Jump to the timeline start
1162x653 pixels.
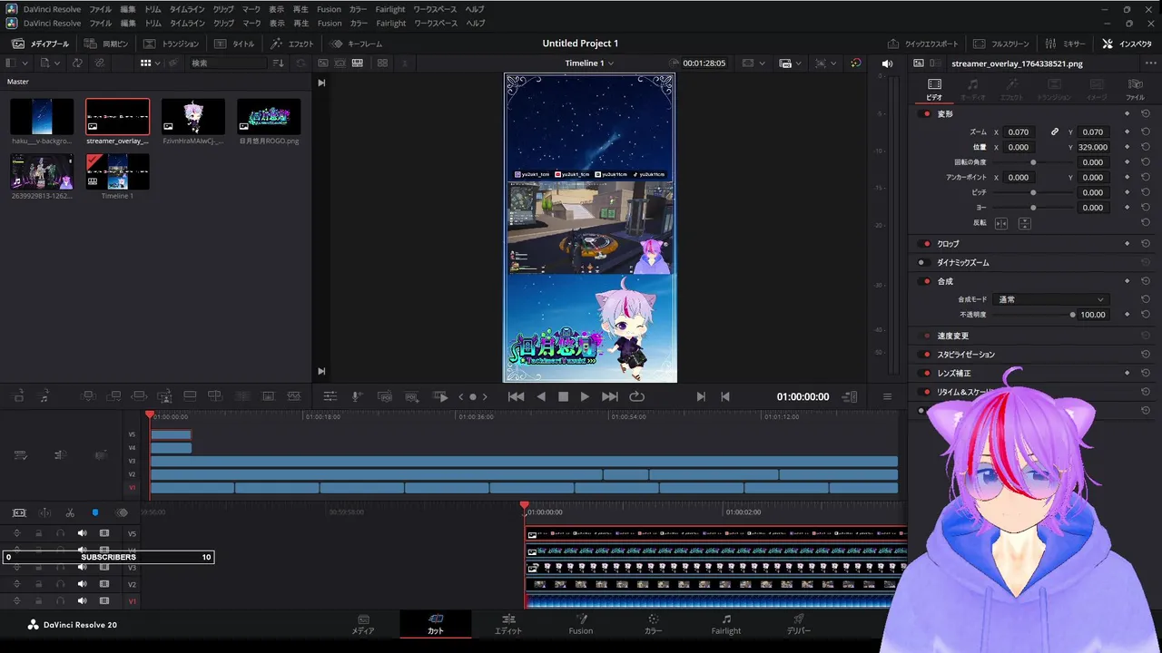tap(516, 396)
